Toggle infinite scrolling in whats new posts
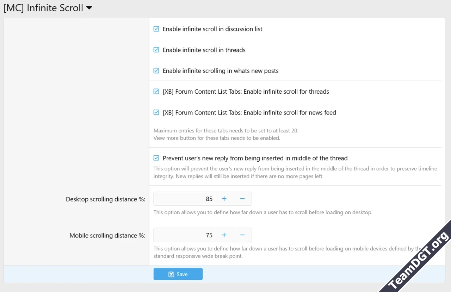The height and width of the screenshot is (292, 451). click(x=156, y=71)
